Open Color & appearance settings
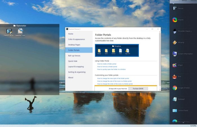The width and height of the screenshot is (197, 127). (79, 39)
